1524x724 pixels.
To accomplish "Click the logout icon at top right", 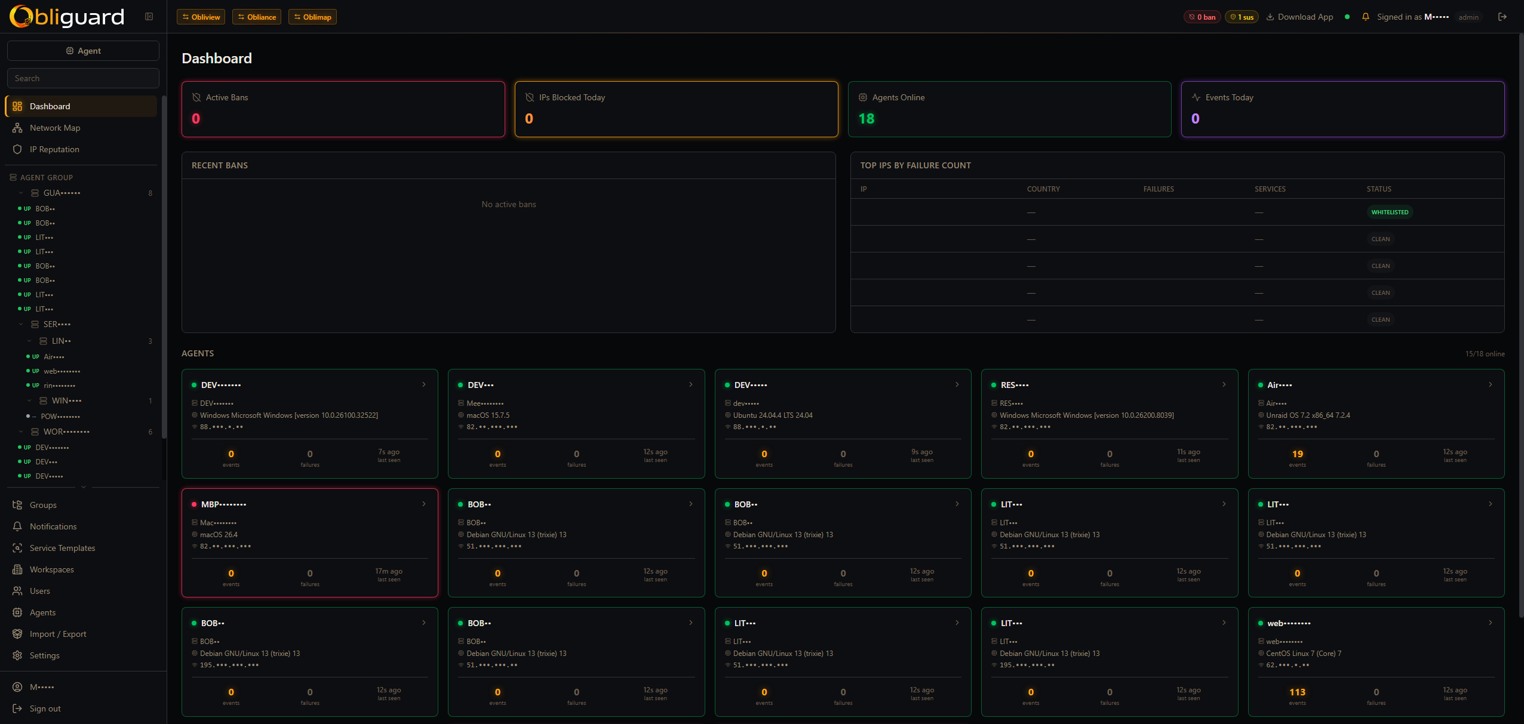I will tap(1503, 17).
